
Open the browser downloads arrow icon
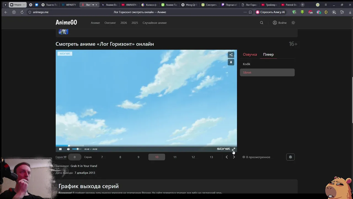click(350, 12)
